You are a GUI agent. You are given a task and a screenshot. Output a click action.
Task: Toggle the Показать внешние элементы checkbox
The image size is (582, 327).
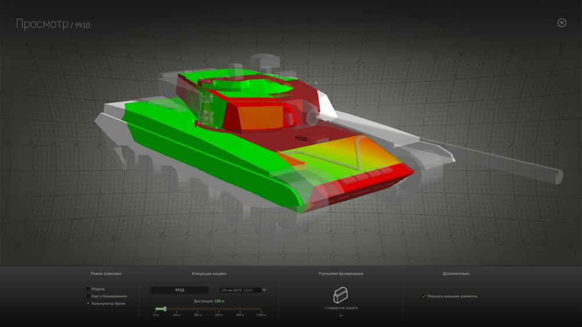click(x=424, y=296)
